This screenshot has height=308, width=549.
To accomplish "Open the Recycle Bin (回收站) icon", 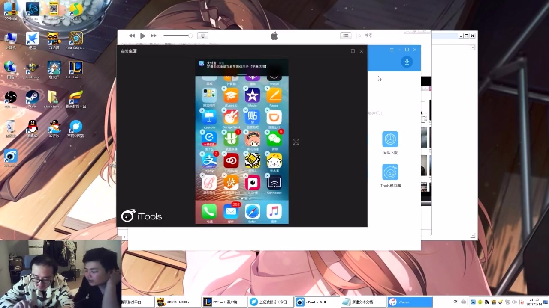I will point(11,129).
